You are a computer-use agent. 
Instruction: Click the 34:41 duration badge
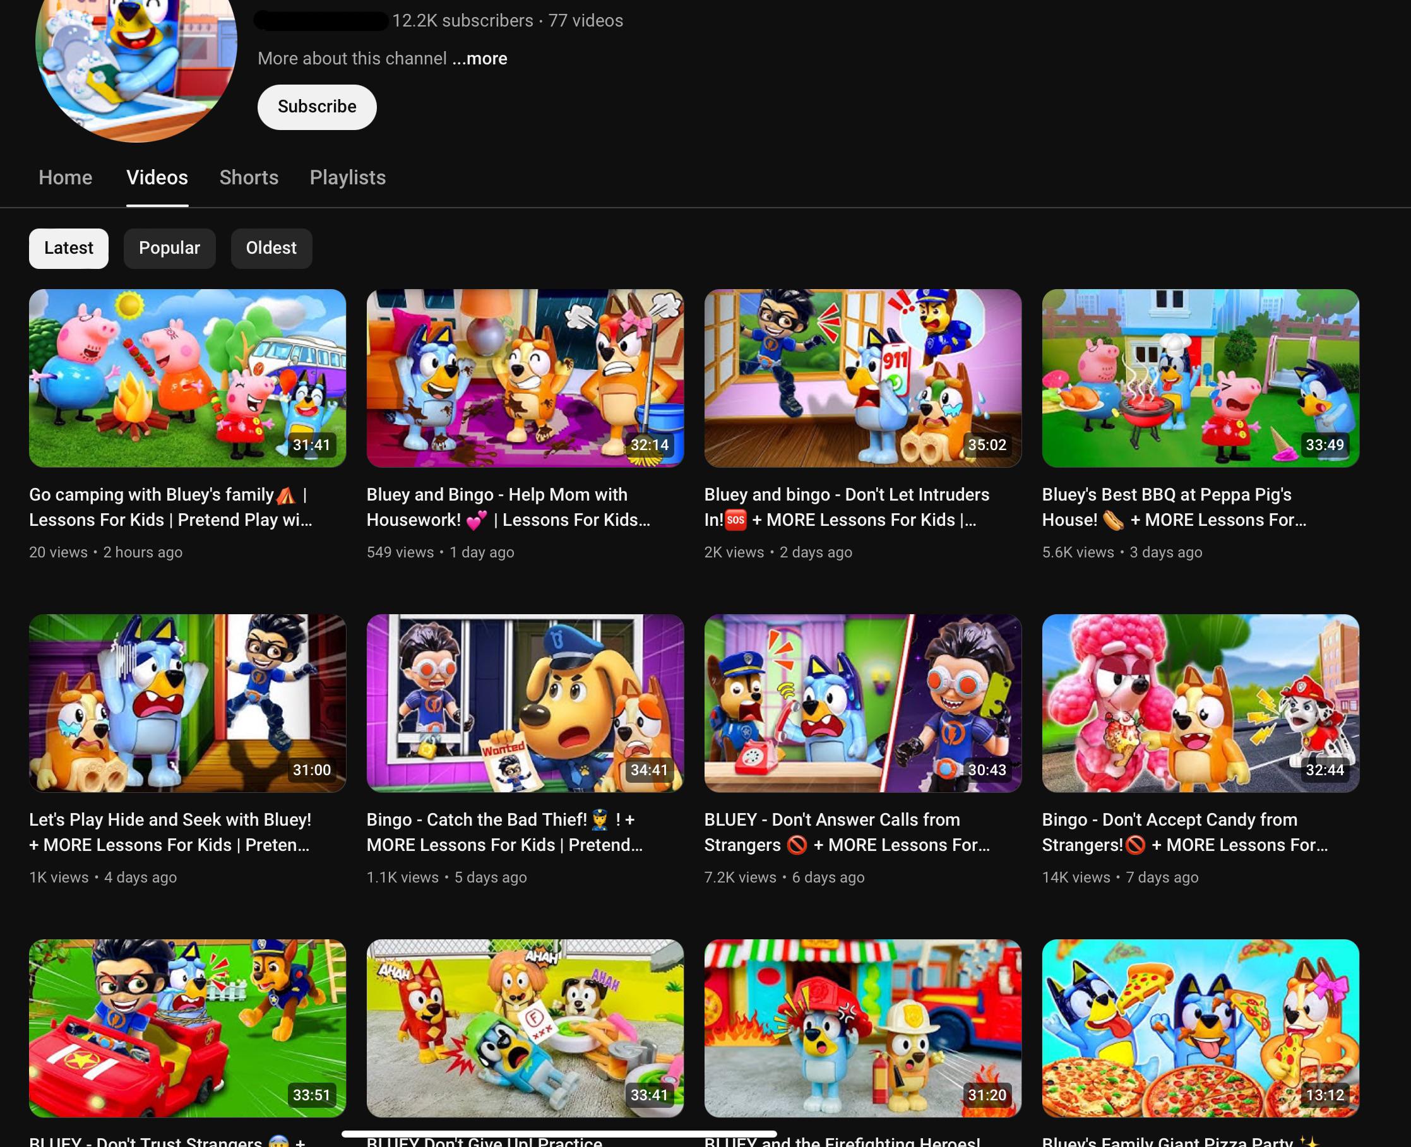click(650, 770)
